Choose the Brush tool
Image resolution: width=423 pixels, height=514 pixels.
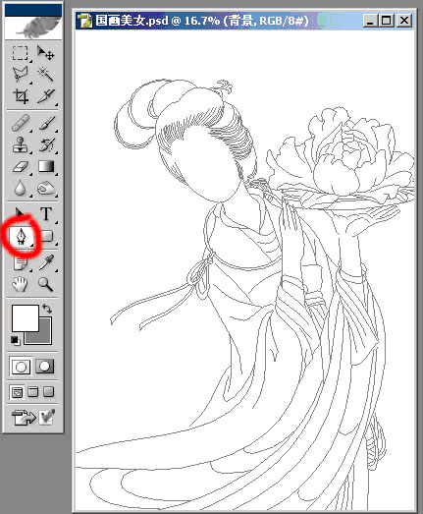(x=45, y=122)
